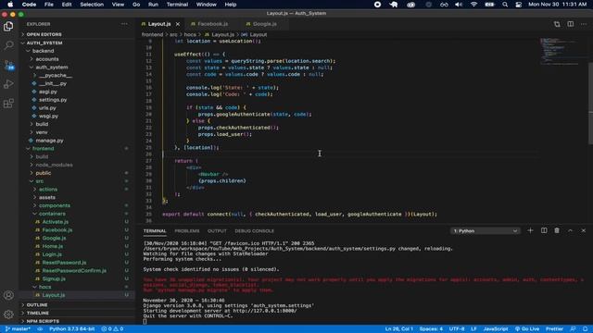Open the Extensions view
The image size is (593, 333).
pos(8,103)
